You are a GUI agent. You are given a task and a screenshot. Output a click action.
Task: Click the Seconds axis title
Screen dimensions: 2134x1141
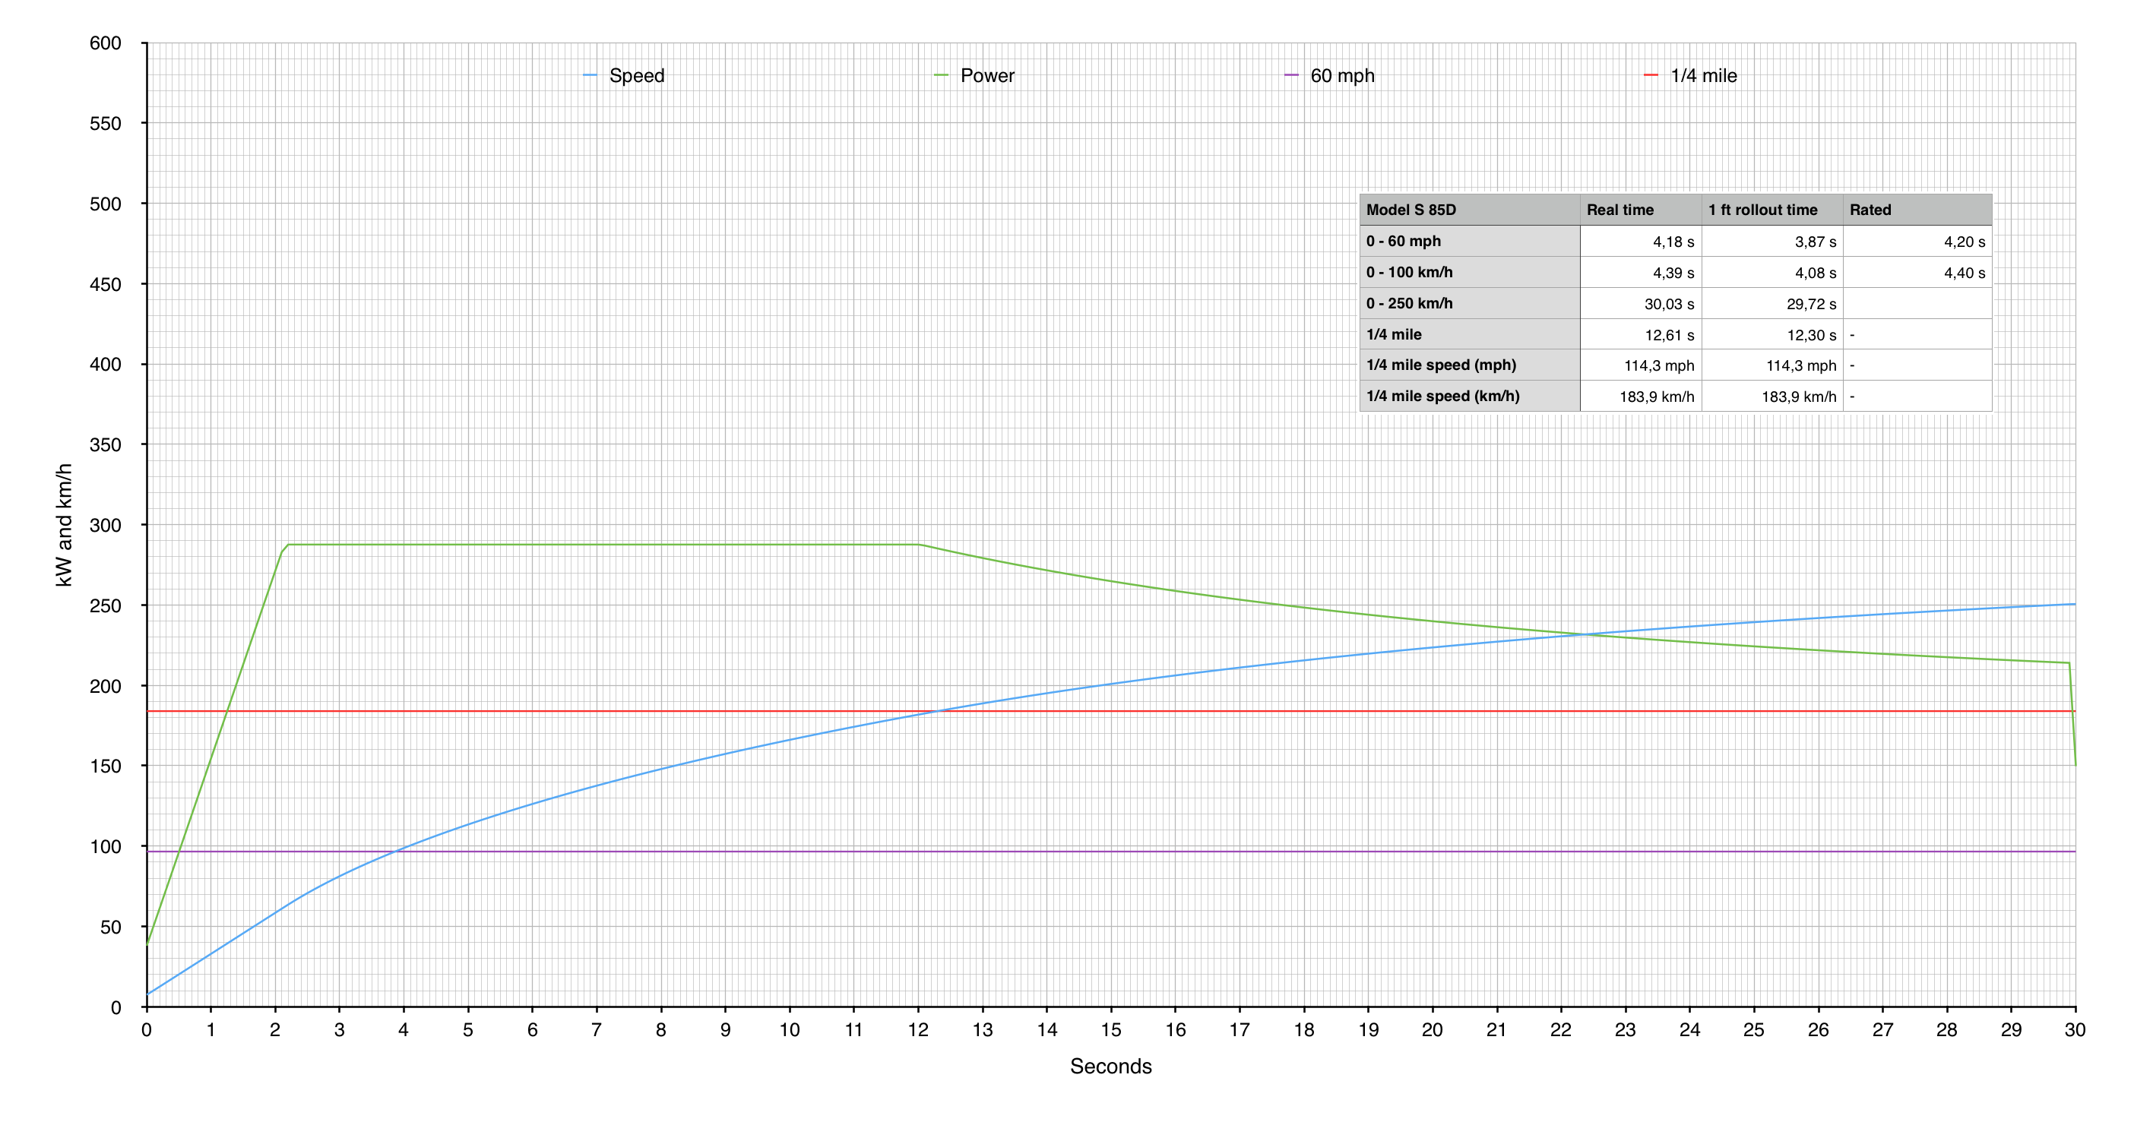[1110, 1066]
